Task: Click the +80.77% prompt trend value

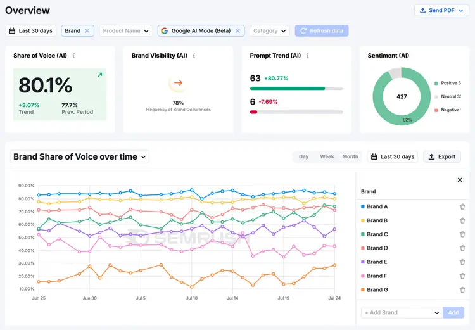Action: point(276,78)
